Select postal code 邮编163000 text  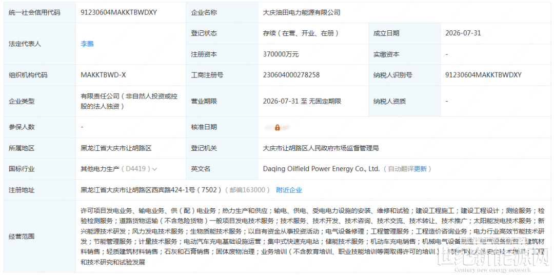click(247, 190)
